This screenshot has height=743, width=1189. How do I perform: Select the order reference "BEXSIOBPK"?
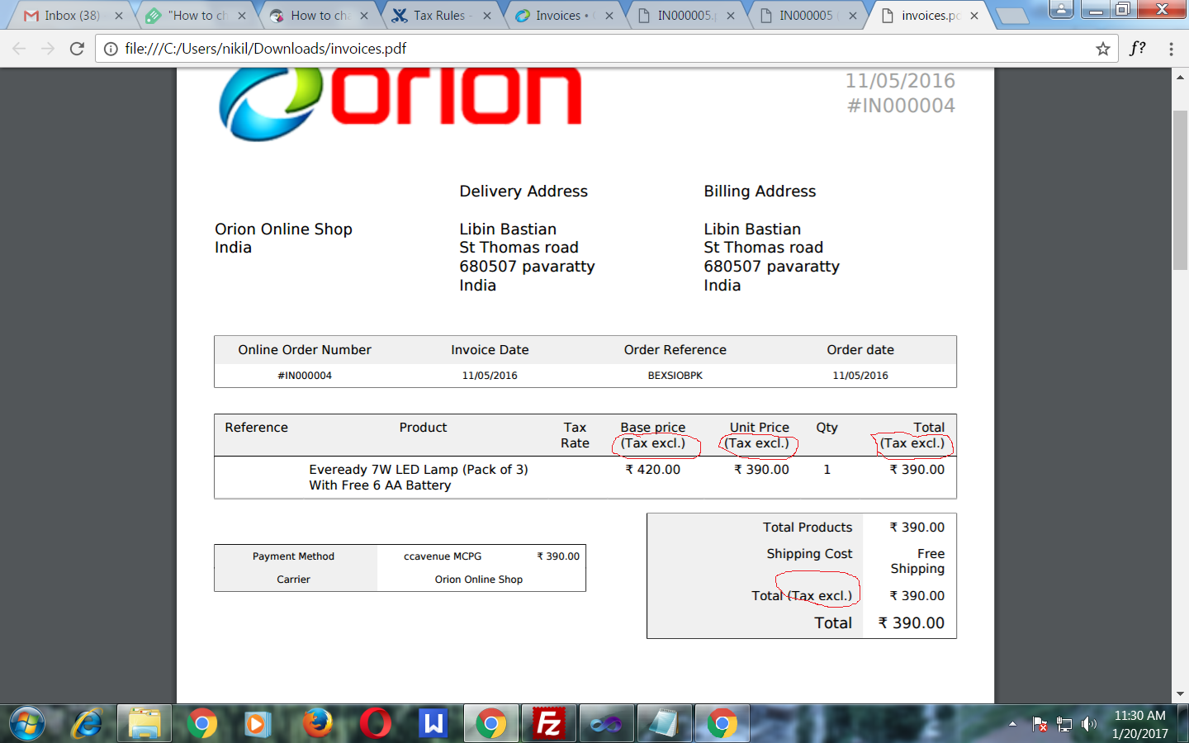tap(675, 376)
